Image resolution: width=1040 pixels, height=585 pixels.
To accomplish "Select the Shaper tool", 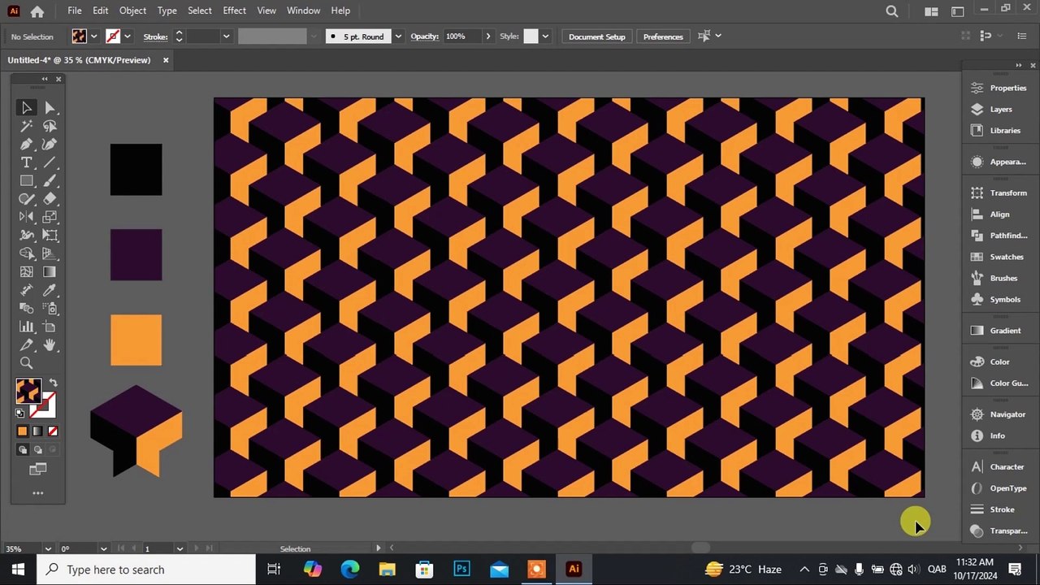I will (26, 198).
